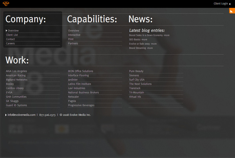
Task: Go to the Contact page
Action: 10,39
